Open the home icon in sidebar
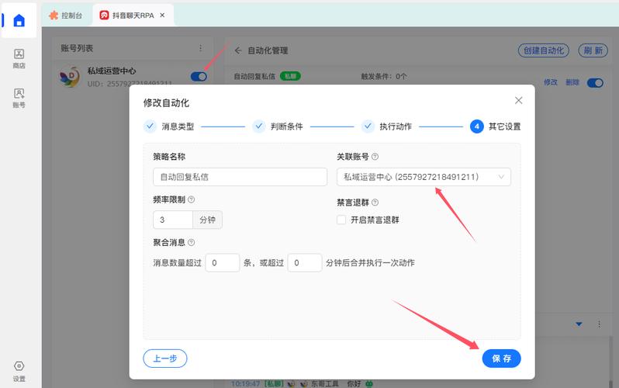 (x=19, y=20)
